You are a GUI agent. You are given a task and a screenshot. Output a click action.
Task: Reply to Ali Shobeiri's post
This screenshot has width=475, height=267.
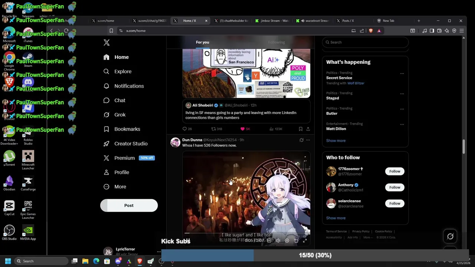click(x=187, y=129)
